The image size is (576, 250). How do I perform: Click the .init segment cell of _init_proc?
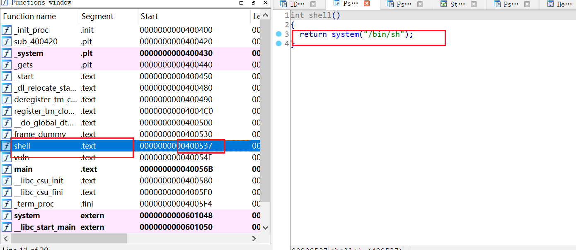87,30
